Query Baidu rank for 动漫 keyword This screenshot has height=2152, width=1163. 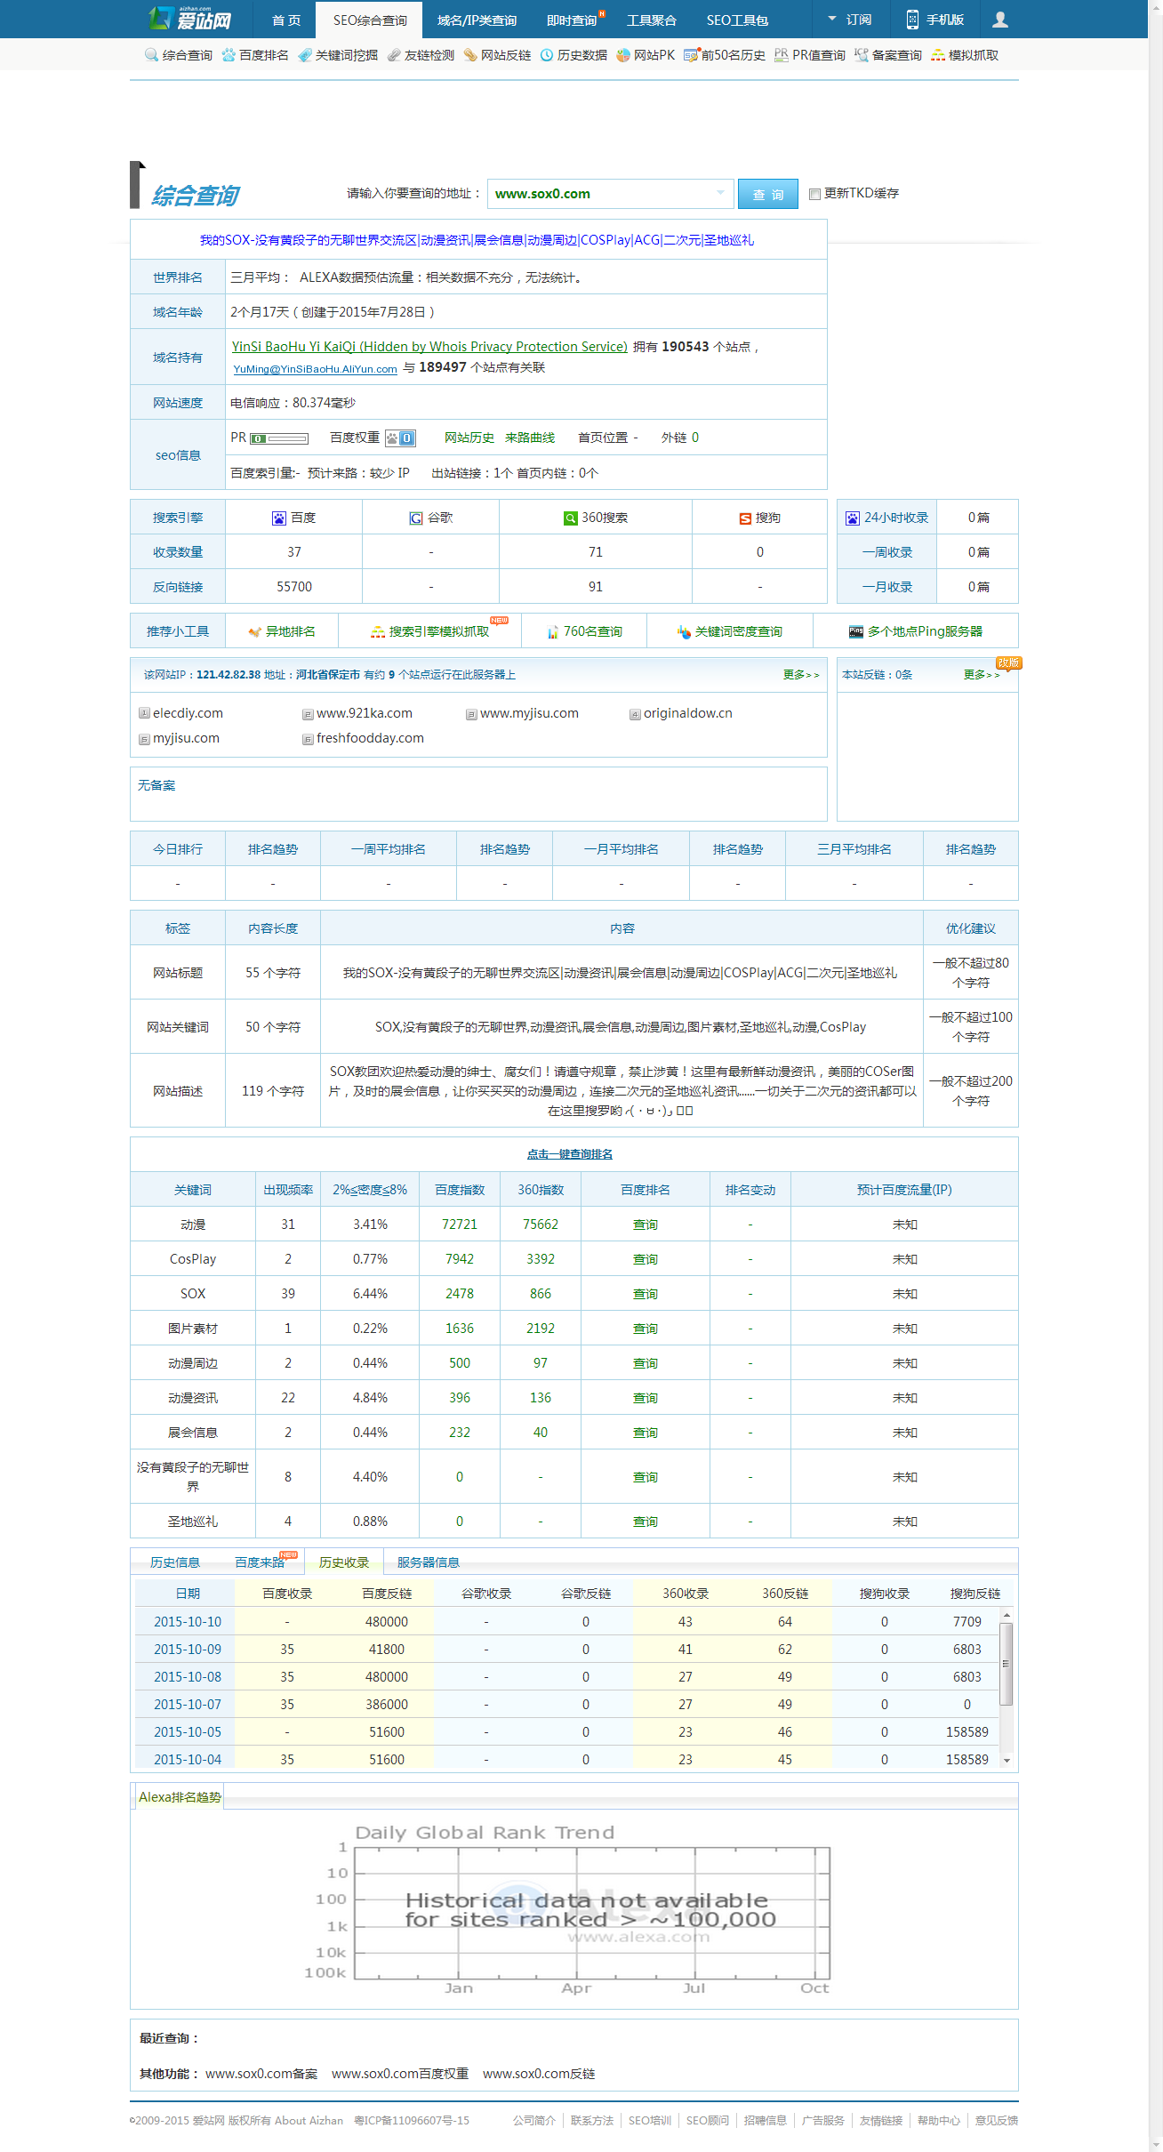point(646,1225)
